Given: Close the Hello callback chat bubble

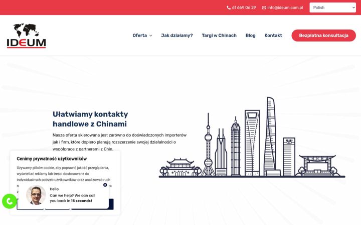Looking at the screenshot, I should [x=105, y=185].
